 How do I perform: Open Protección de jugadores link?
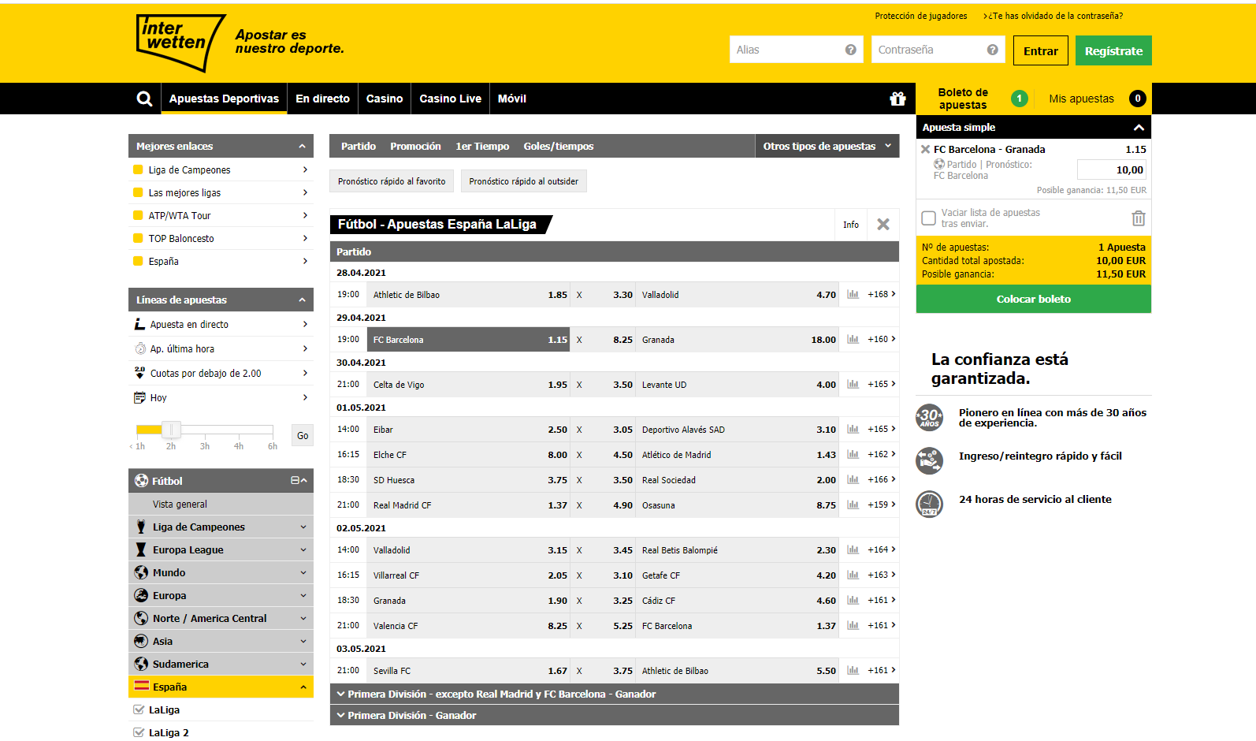click(920, 16)
